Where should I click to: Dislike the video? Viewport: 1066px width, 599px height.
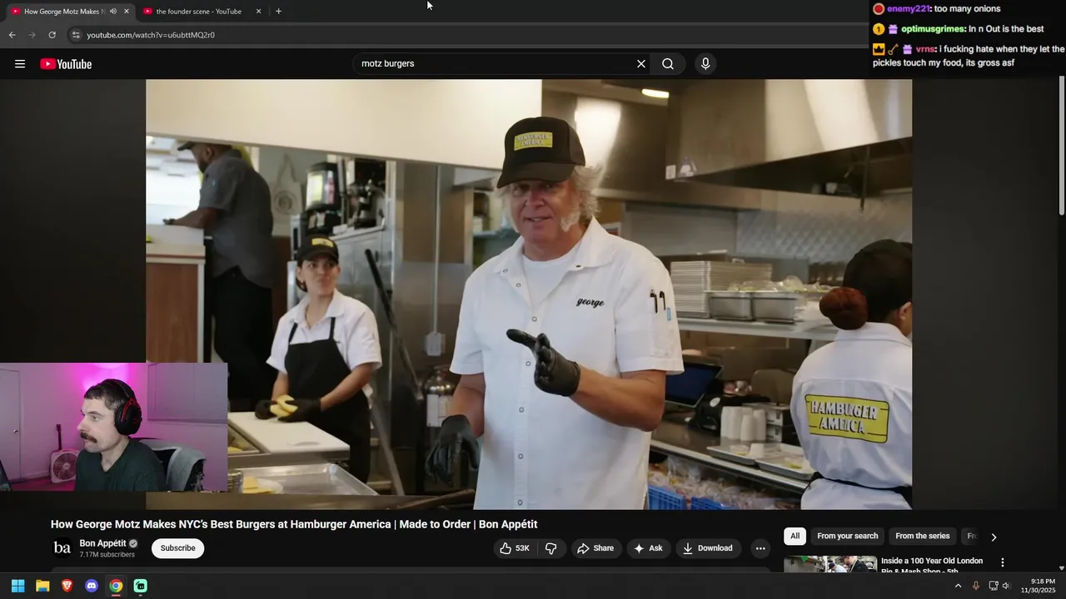point(550,548)
